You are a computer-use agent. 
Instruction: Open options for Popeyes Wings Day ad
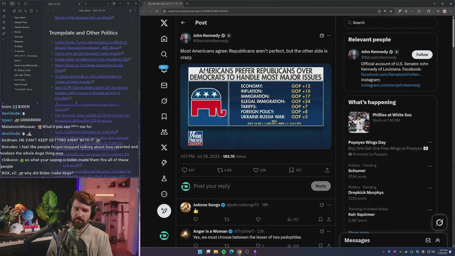tap(430, 143)
